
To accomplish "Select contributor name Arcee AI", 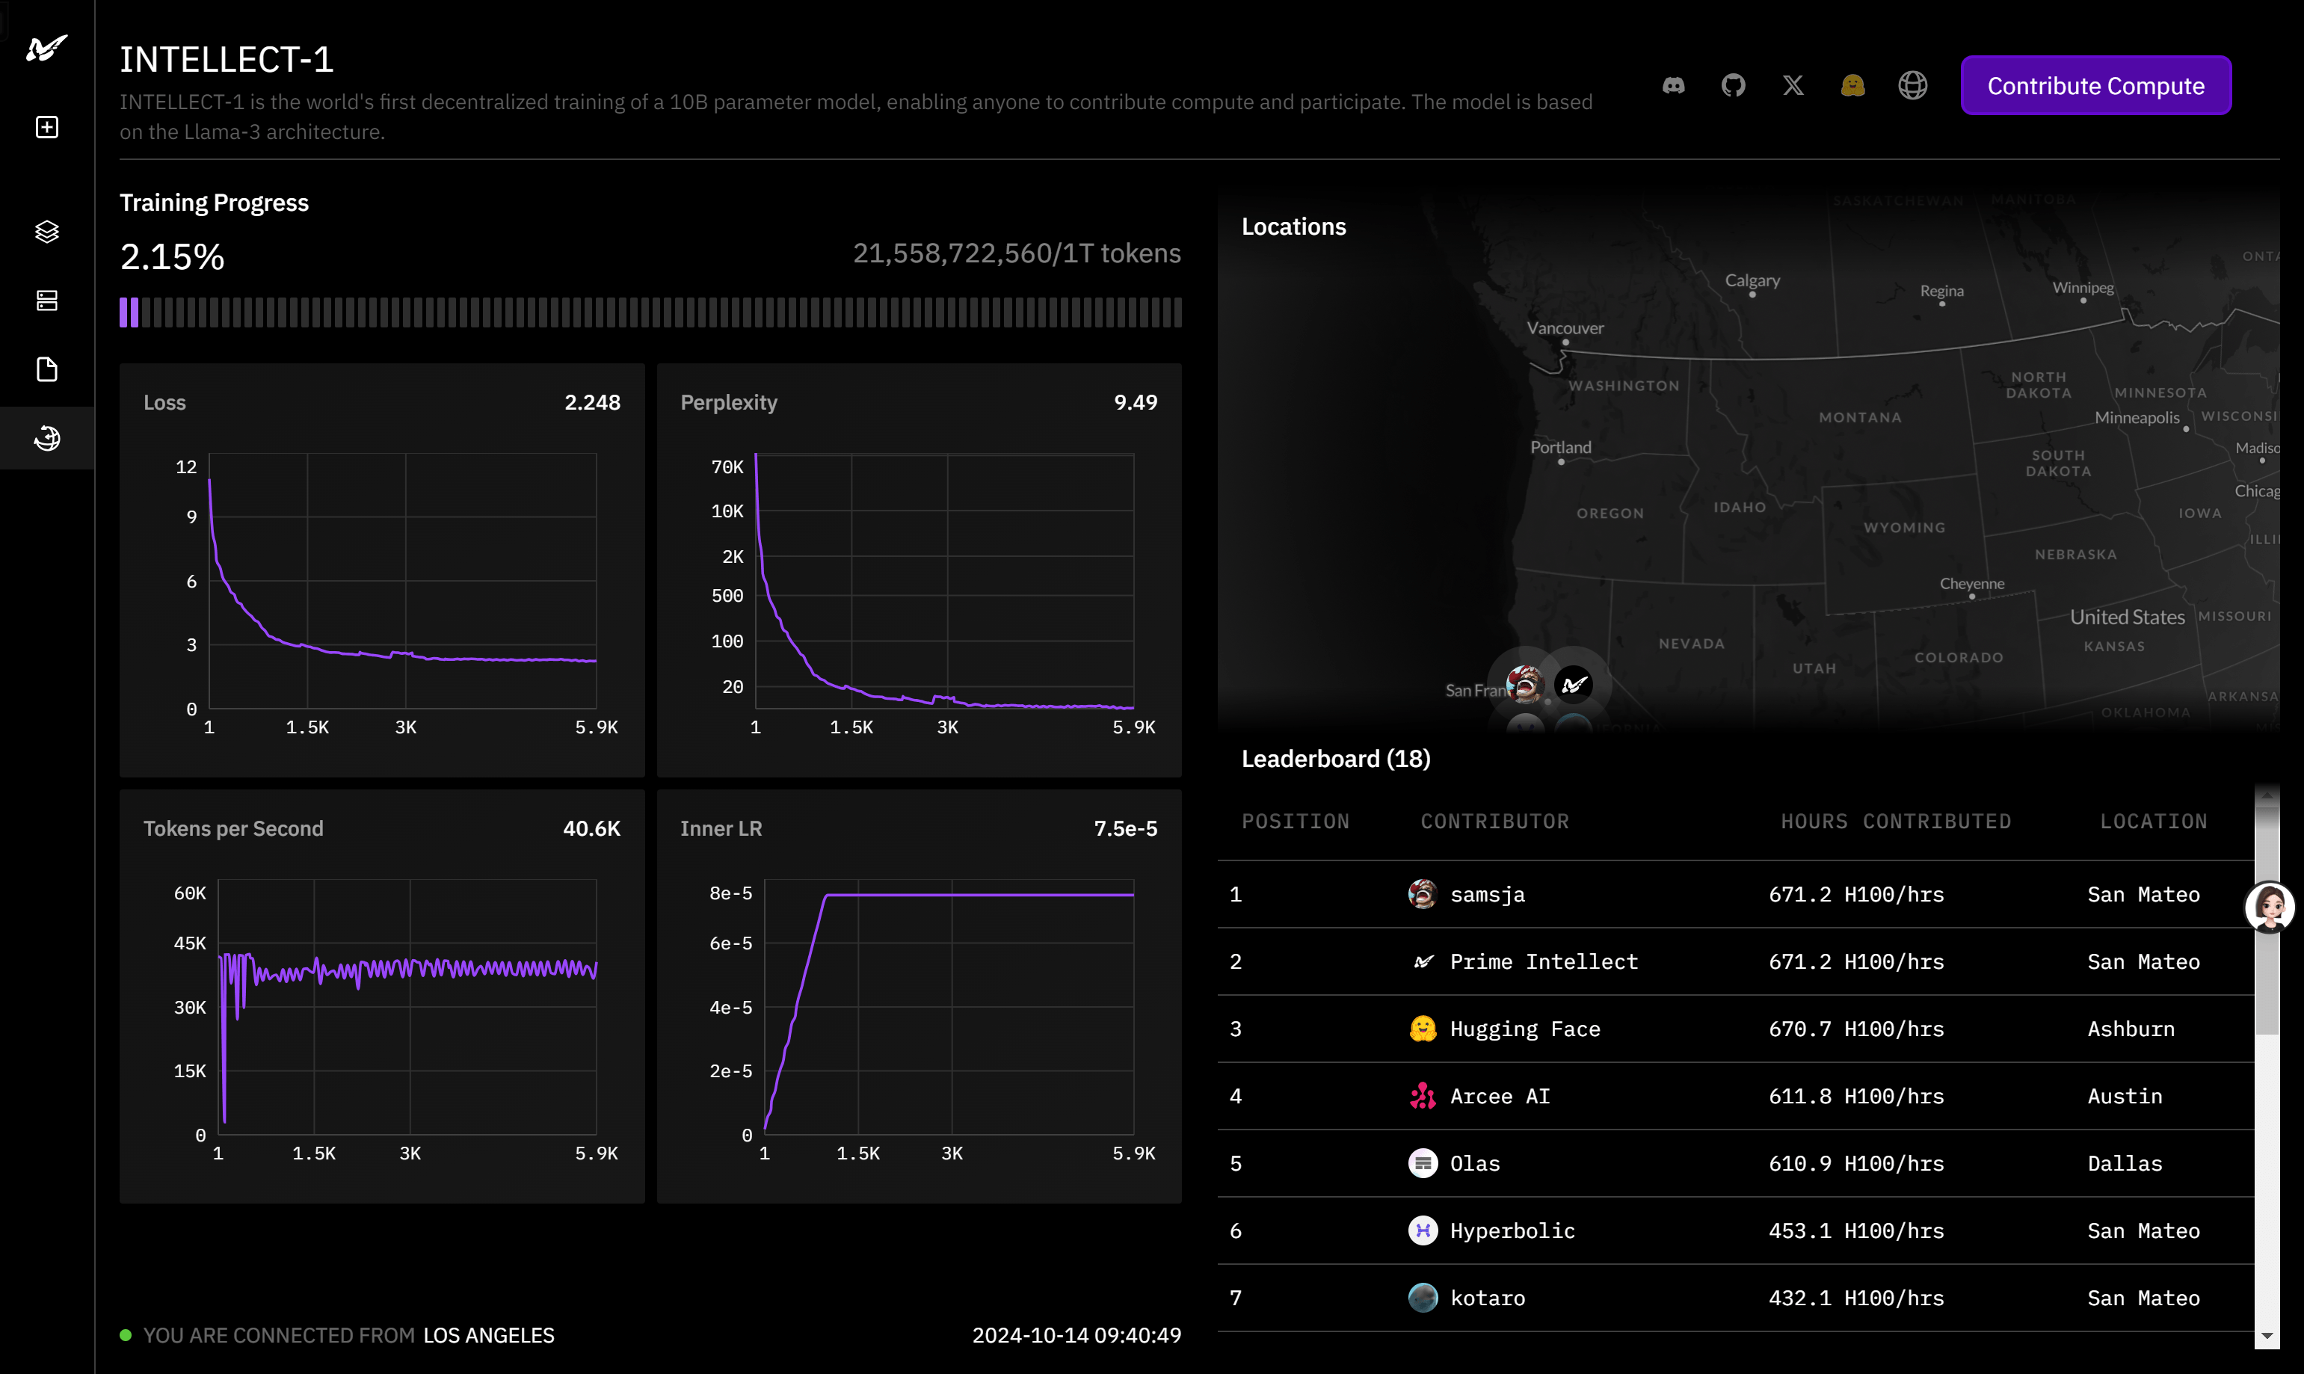I will pos(1500,1096).
